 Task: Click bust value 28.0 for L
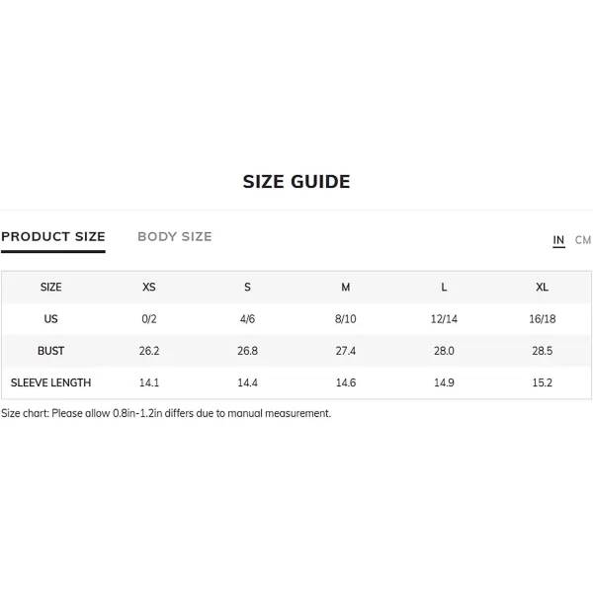[444, 351]
